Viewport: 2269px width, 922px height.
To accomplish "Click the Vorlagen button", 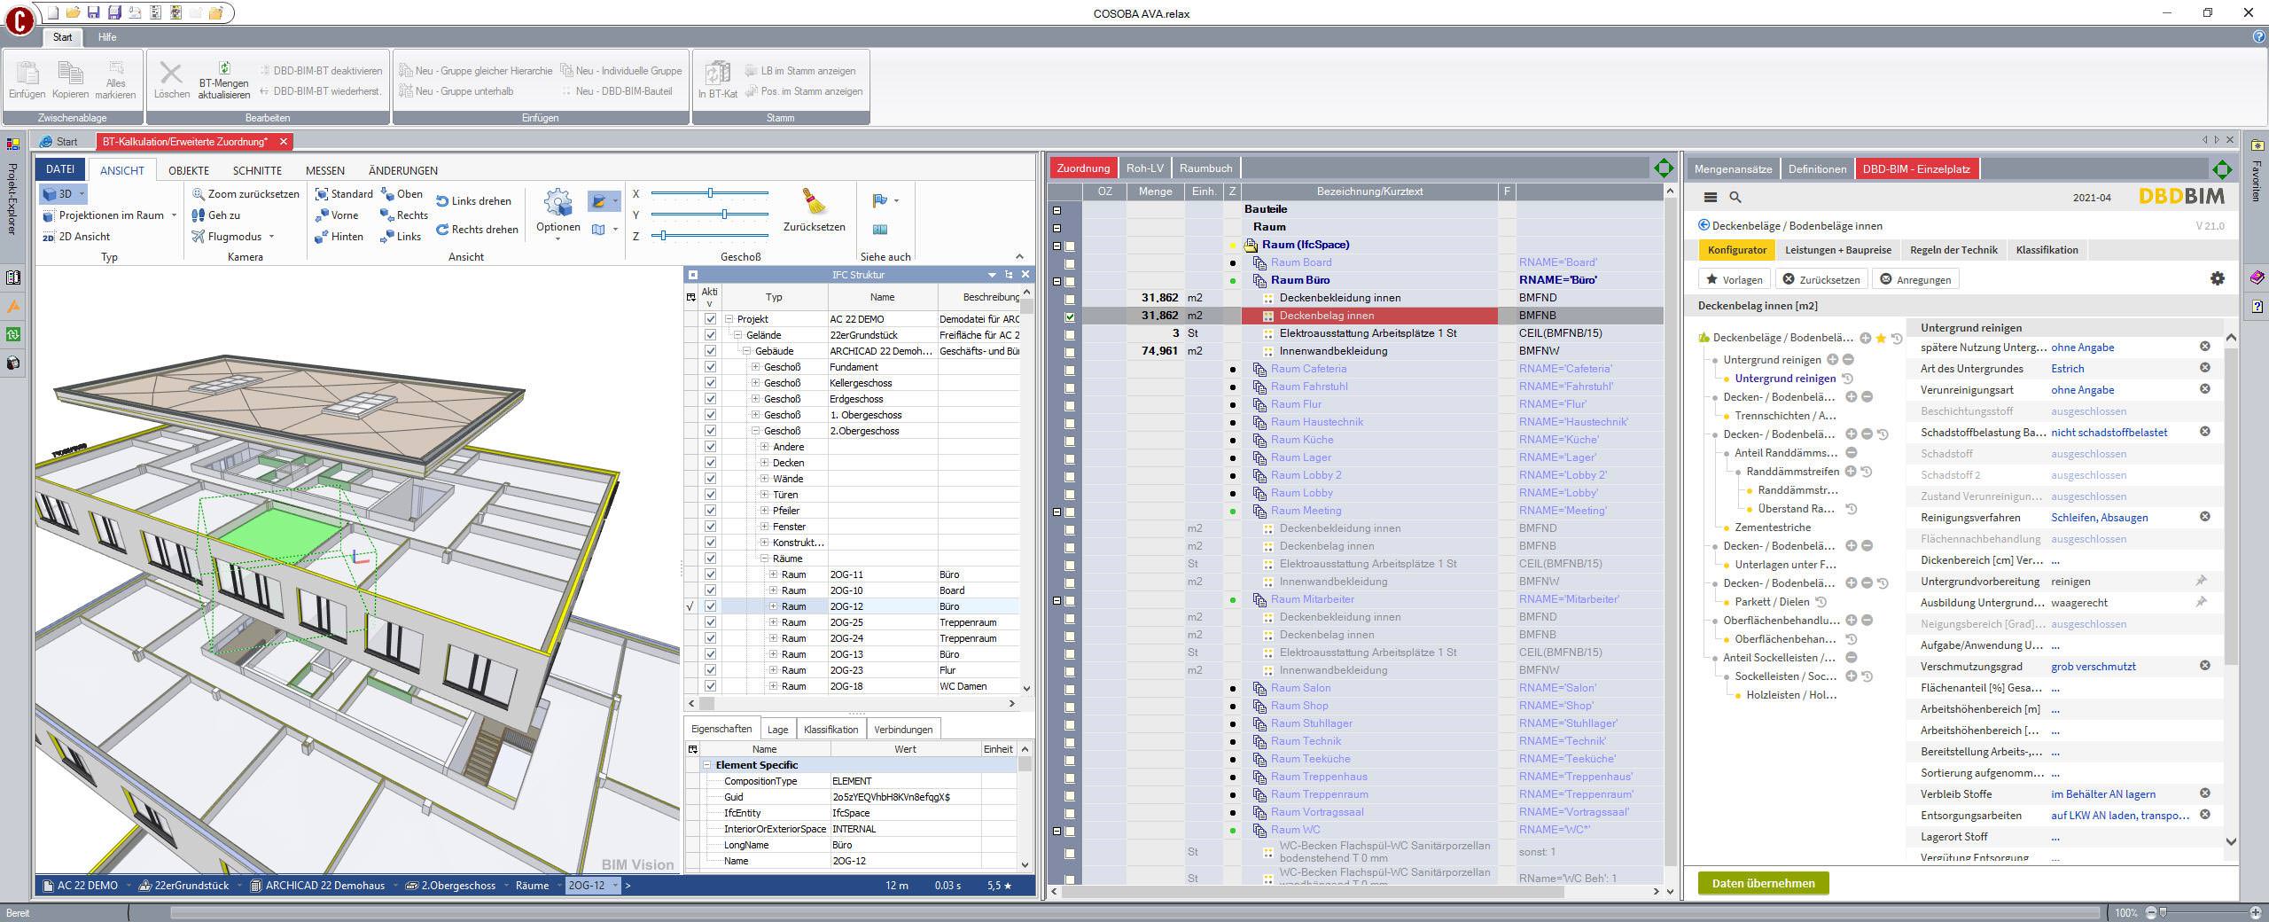I will coord(1734,279).
